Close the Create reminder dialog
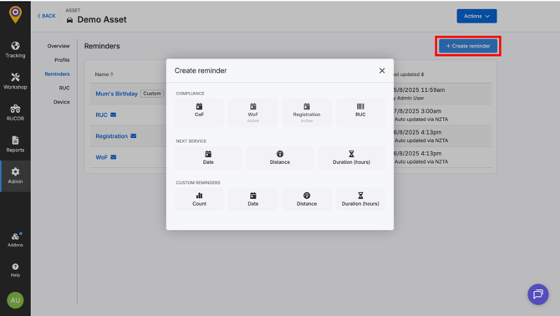 [382, 71]
